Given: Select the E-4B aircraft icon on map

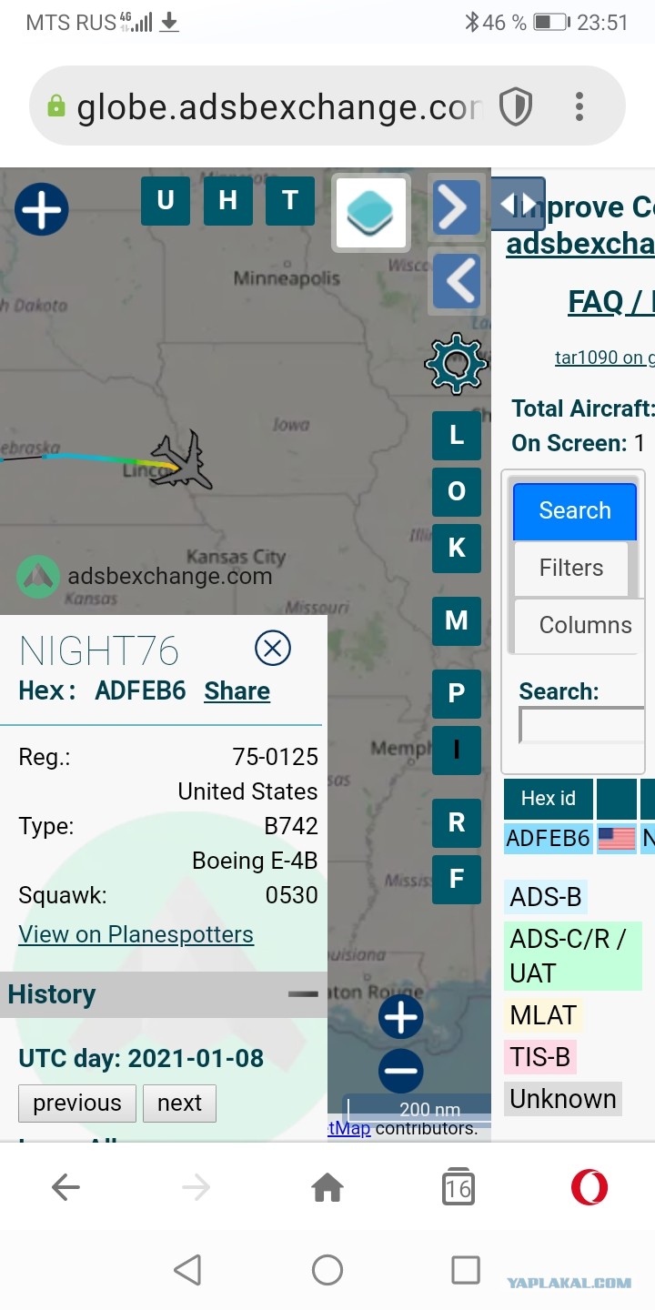Looking at the screenshot, I should [x=182, y=460].
